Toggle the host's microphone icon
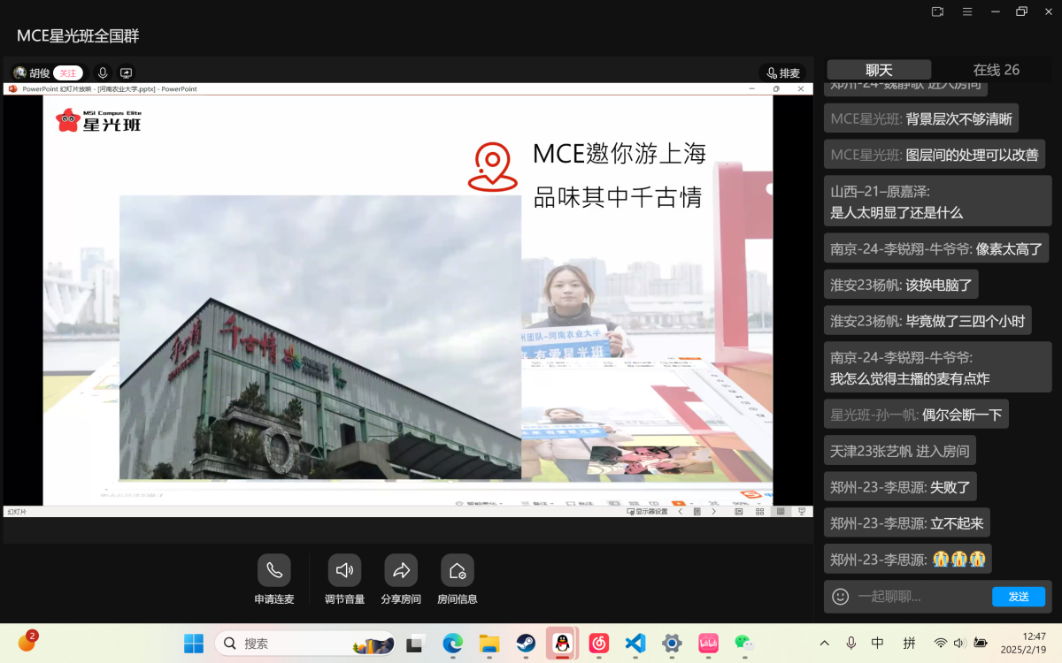Screen dimensions: 1062x663 click(103, 73)
